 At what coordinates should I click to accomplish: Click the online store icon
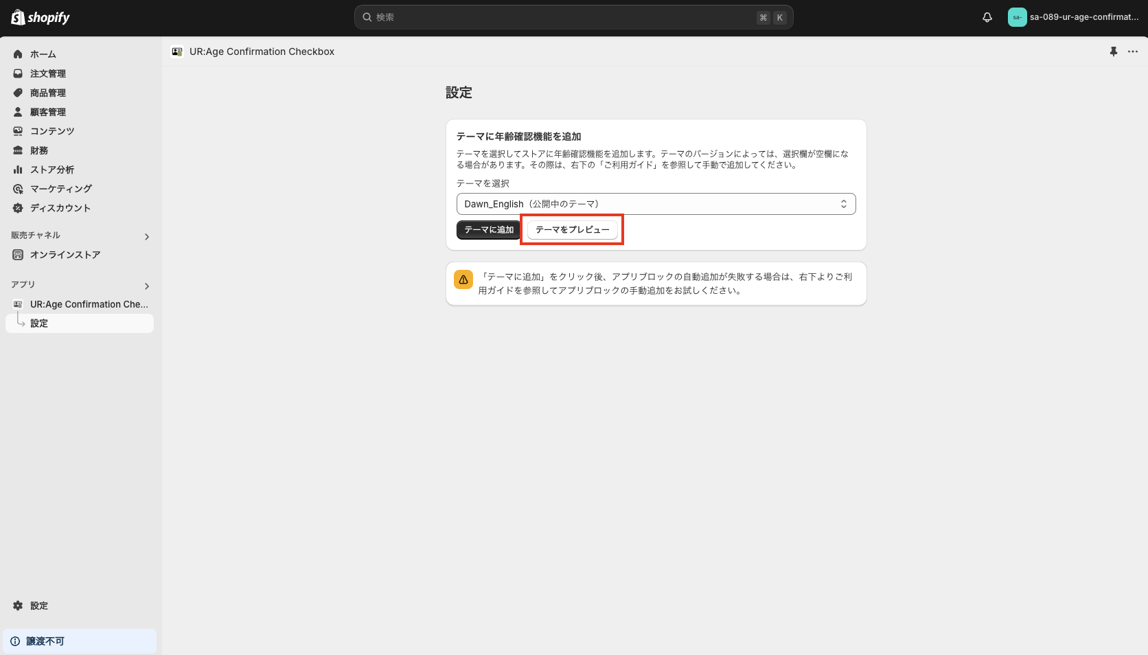(x=18, y=255)
